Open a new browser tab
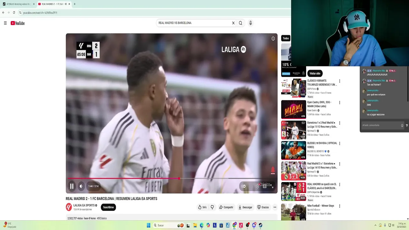Image resolution: width=409 pixels, height=230 pixels. (74, 4)
